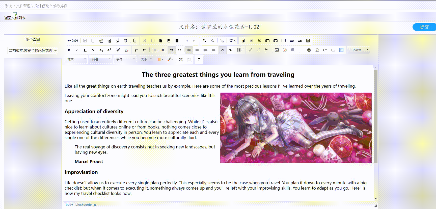Open the About CKEditor question mark

(199, 59)
